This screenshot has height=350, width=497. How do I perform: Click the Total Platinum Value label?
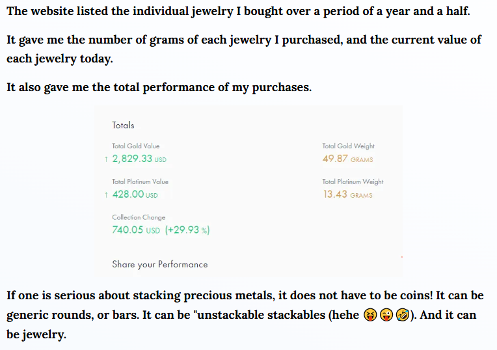tap(140, 182)
